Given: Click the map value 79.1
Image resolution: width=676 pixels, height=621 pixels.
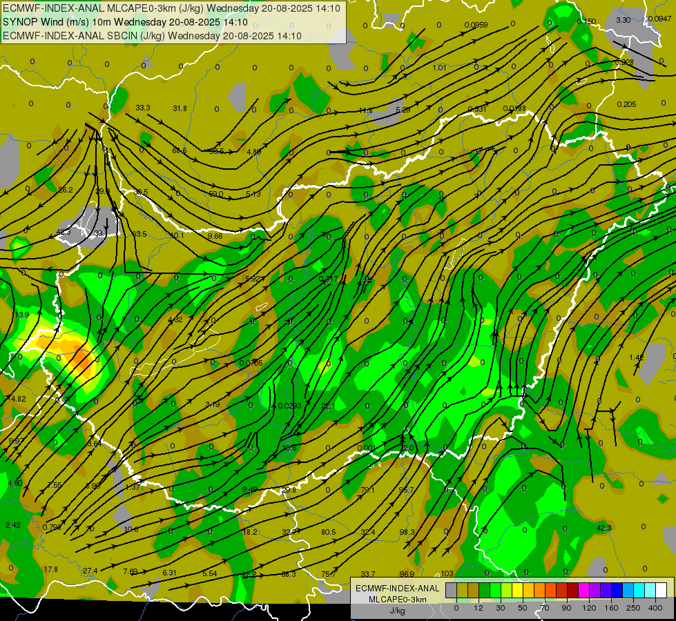Looking at the screenshot, I should tap(368, 490).
